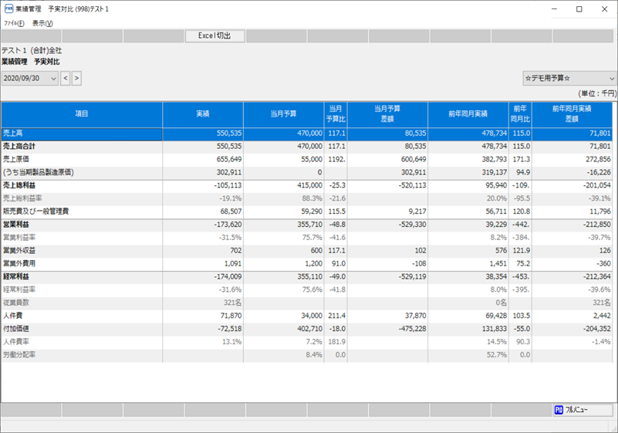Image resolution: width=618 pixels, height=433 pixels.
Task: Click the 項目 column header
Action: click(x=82, y=114)
